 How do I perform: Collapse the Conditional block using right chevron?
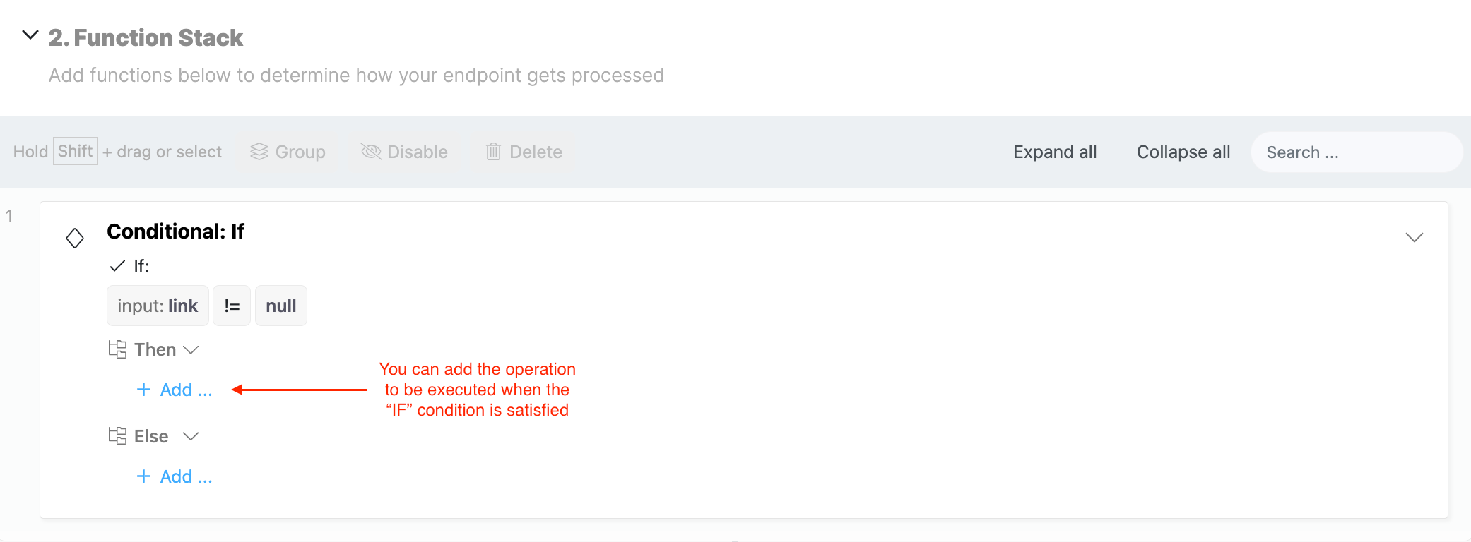pyautogui.click(x=1414, y=238)
